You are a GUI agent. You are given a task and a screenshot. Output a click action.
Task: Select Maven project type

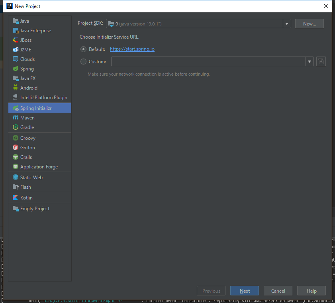click(x=40, y=117)
